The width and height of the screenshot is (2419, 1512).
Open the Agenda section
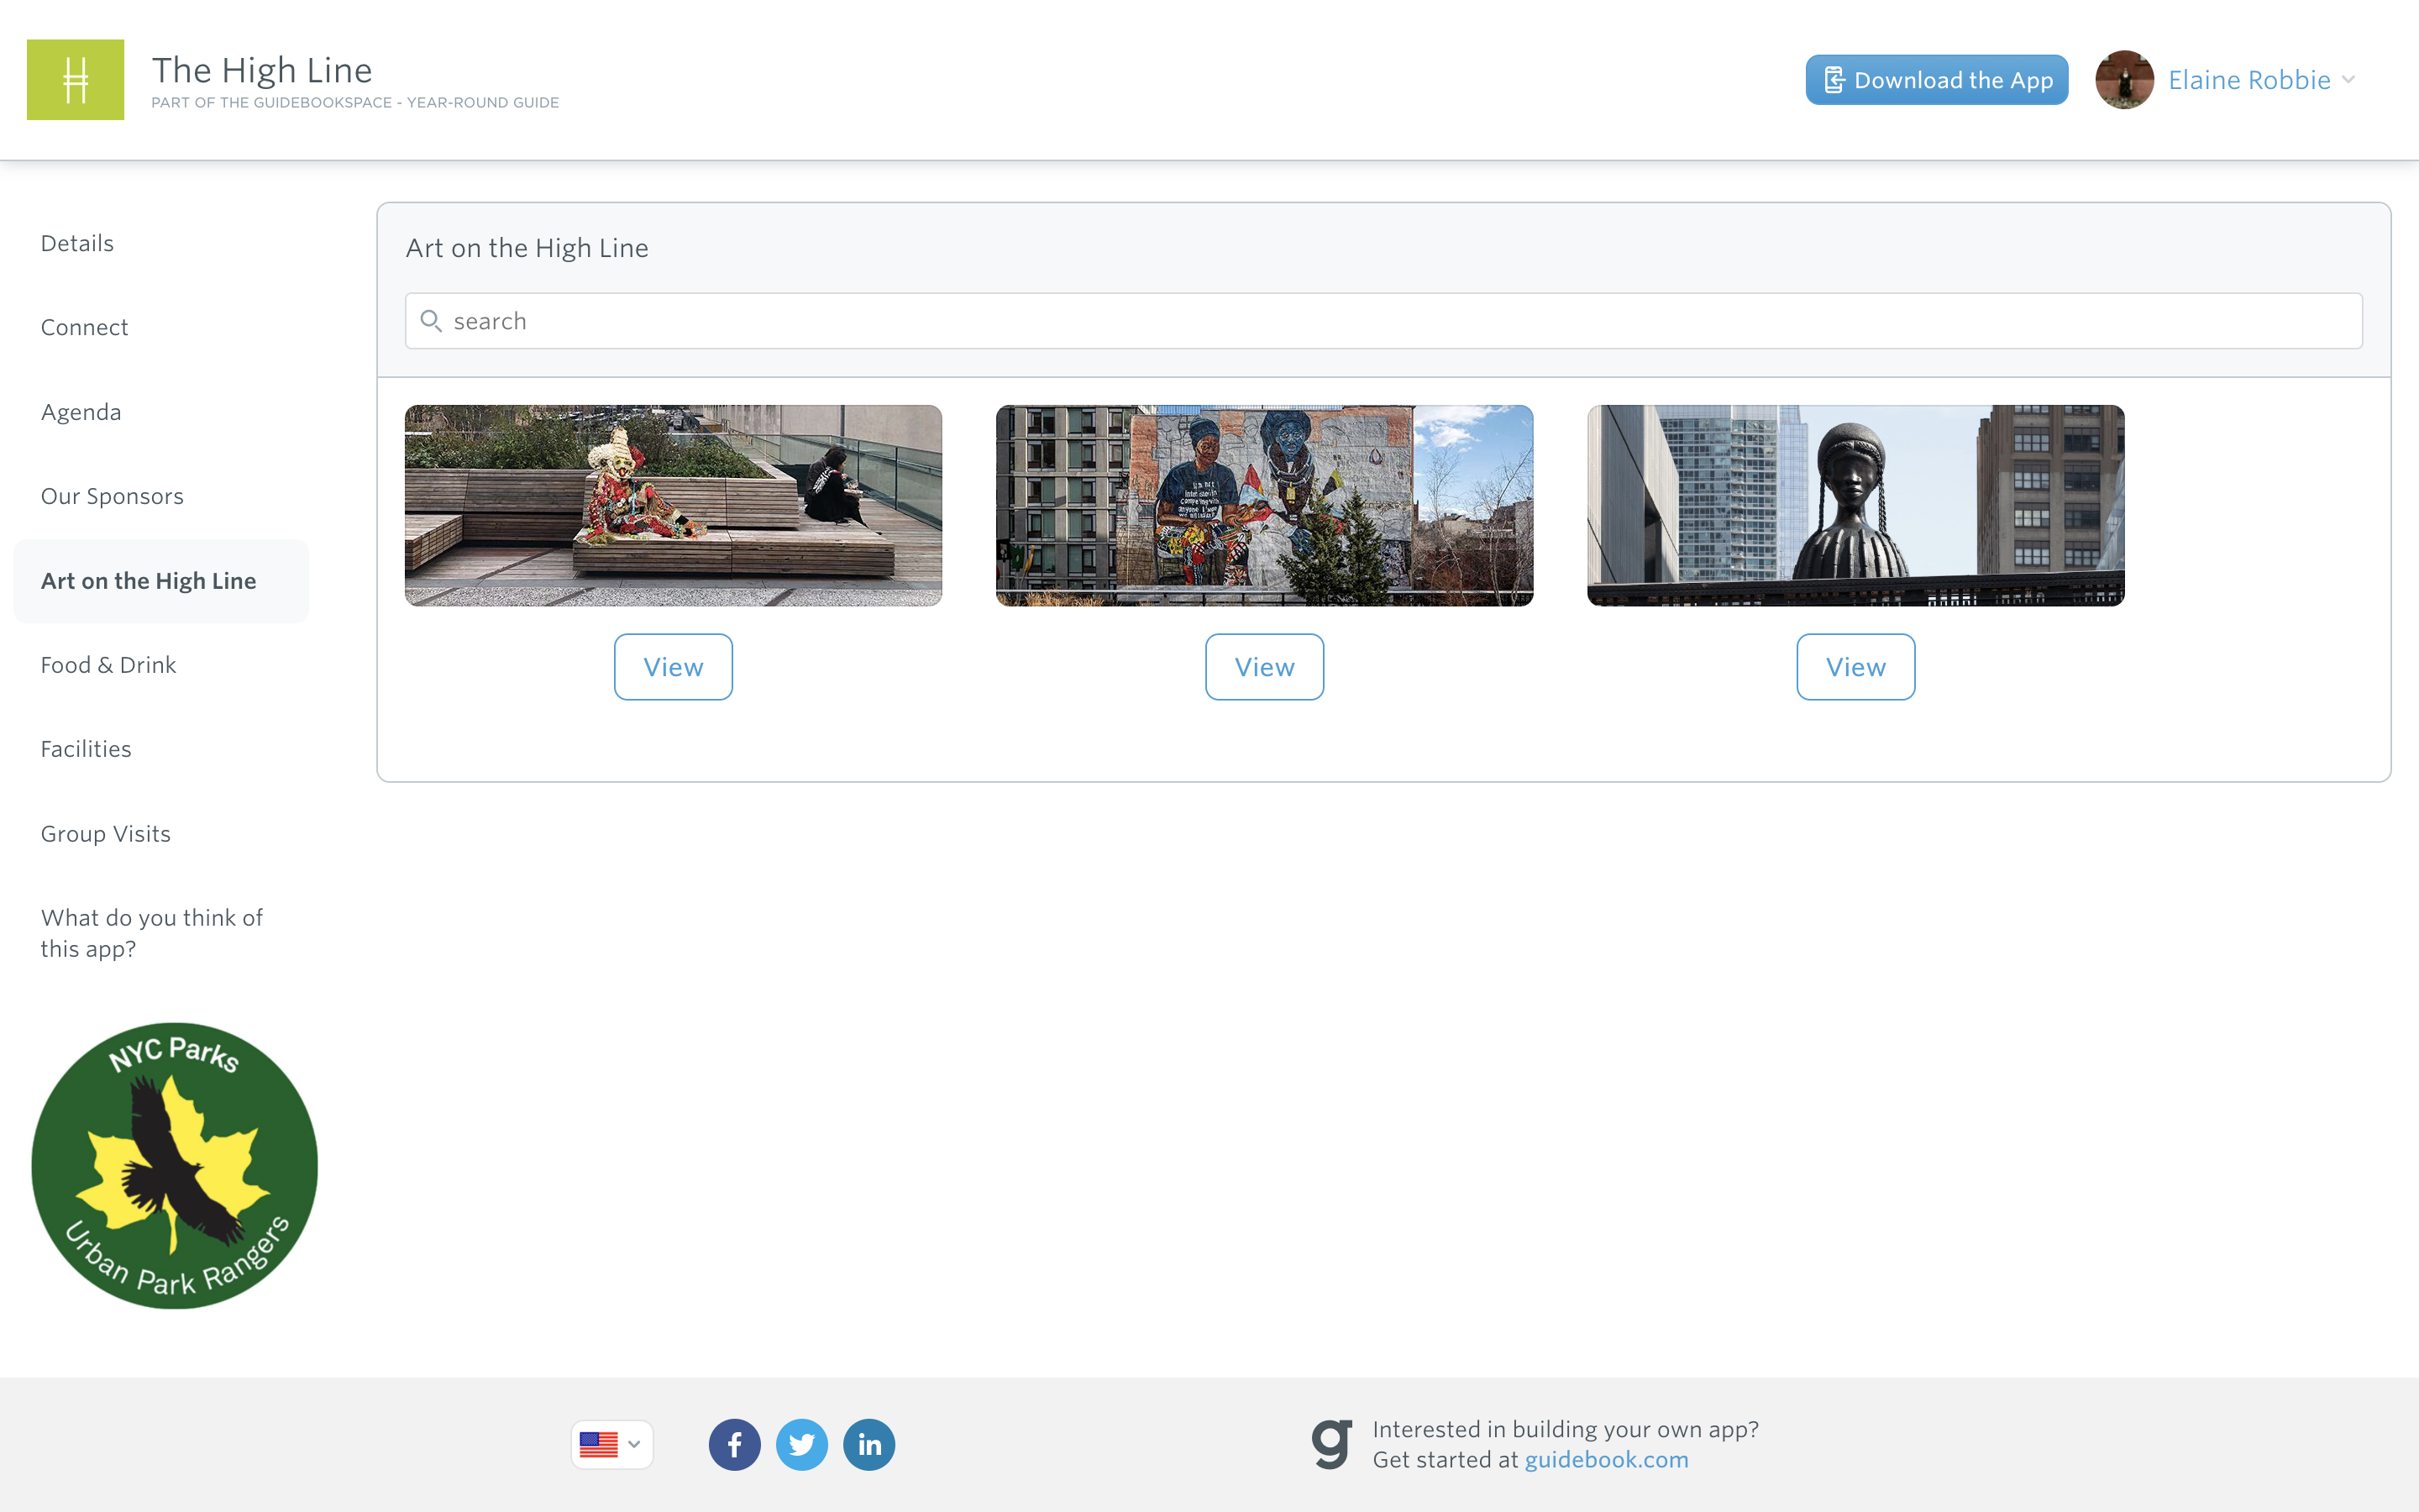(81, 411)
